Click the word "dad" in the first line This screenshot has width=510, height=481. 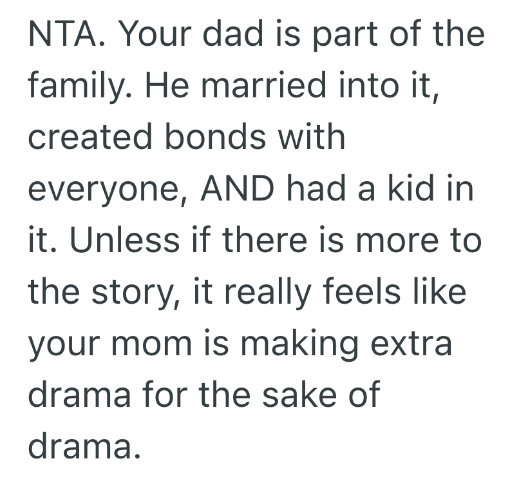[222, 34]
